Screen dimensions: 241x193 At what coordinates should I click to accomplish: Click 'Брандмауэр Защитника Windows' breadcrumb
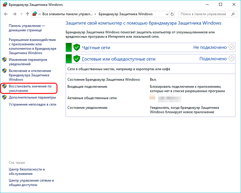(x=126, y=14)
